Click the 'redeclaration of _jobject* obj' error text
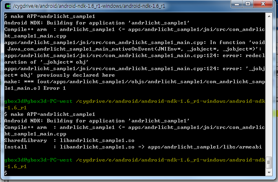 tap(135, 59)
